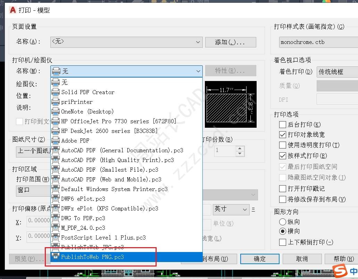Click the Adobe PDF printer icon

(x=56, y=141)
